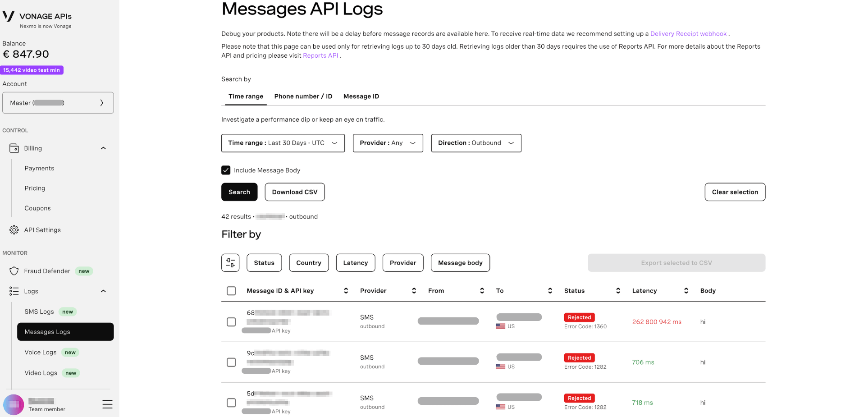The width and height of the screenshot is (864, 417).
Task: Open Video Logs in the sidebar
Action: pos(41,373)
